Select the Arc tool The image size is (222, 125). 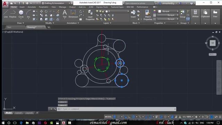(28, 14)
